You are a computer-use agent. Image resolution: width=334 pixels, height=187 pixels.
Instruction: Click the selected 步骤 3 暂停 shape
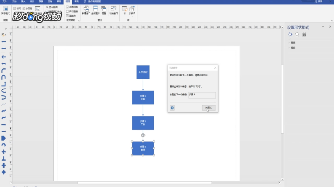[143, 148]
